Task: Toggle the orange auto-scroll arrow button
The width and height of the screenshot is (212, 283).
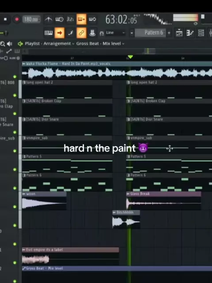Action: pyautogui.click(x=60, y=33)
